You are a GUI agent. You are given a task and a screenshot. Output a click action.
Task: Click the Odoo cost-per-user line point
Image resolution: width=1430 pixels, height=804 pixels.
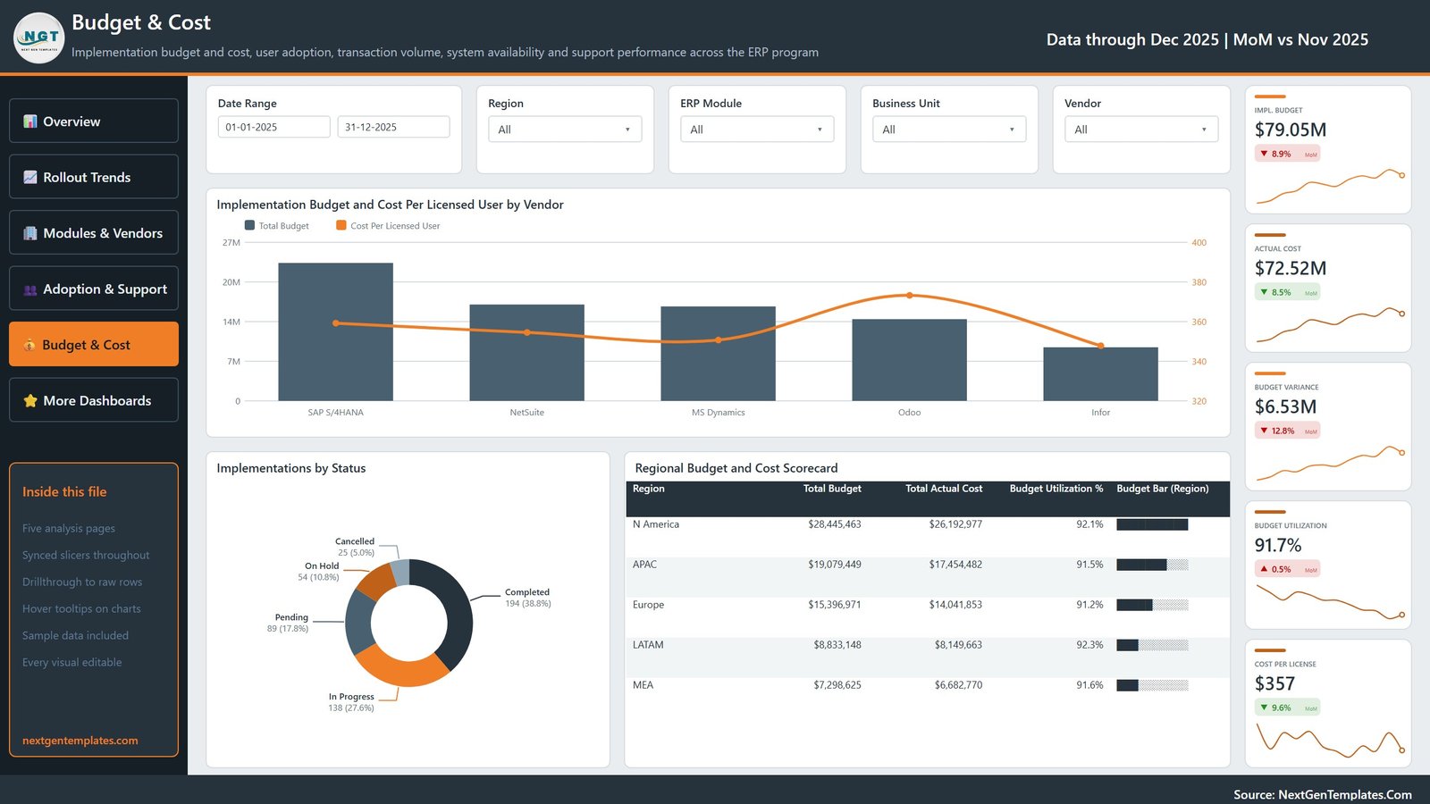tap(910, 295)
